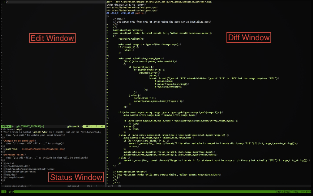Viewport: 313px width, 196px height.
Task: Click the 'On branch wip' status line
Action: [x=12, y=129]
